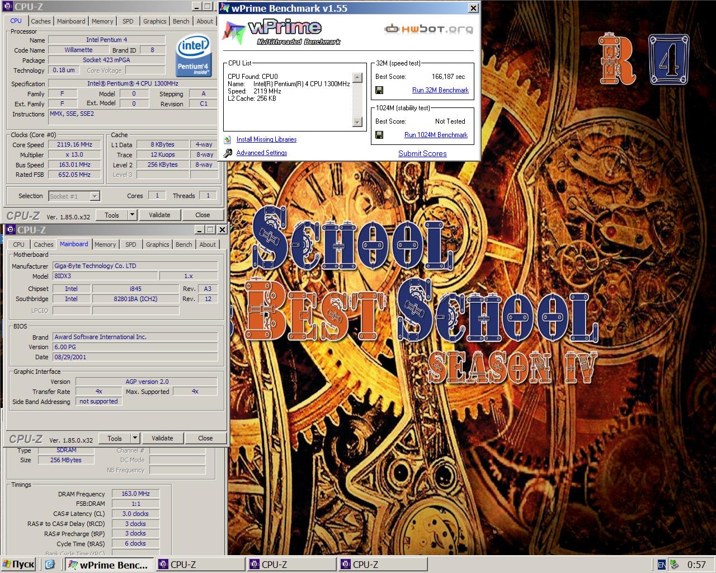This screenshot has width=716, height=573.
Task: Click the AGP version 2.0 field
Action: click(147, 382)
